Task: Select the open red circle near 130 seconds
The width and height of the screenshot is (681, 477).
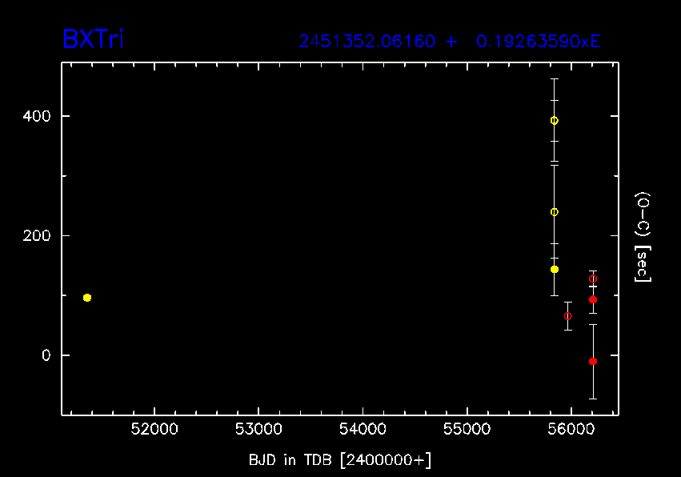Action: pyautogui.click(x=593, y=279)
